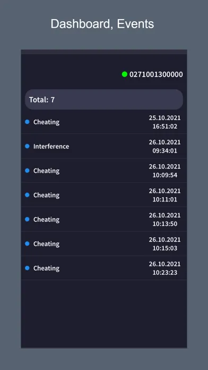Click the 25.10.2021 16:51:02 timestamp
The width and height of the screenshot is (208, 370).
coord(164,122)
